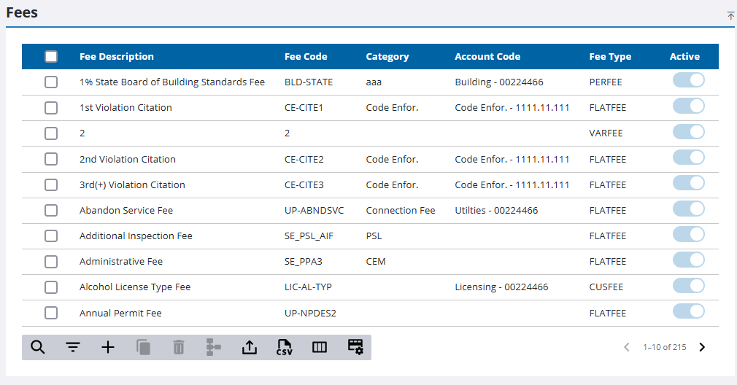Open the Alcohol License Type Fee row

tap(135, 287)
